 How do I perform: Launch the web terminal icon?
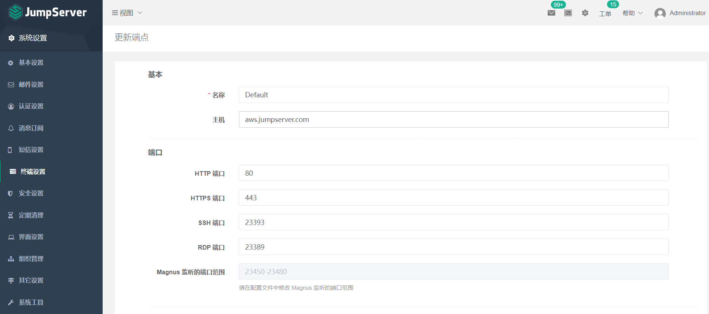(568, 13)
